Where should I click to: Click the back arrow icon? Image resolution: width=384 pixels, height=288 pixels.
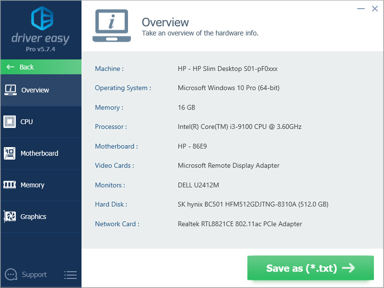[11, 67]
